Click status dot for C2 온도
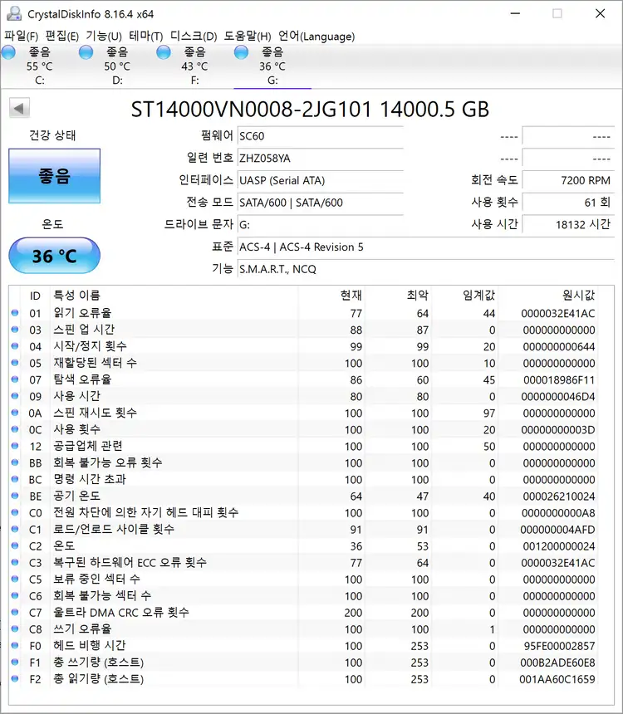The height and width of the screenshot is (714, 623). (15, 545)
